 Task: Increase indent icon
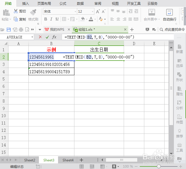coord(136,11)
